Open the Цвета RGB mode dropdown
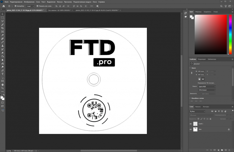This screenshot has height=152, width=234. tap(207, 87)
